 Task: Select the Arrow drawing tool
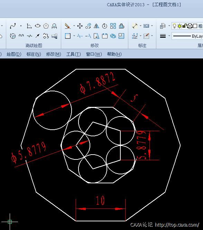38,36
